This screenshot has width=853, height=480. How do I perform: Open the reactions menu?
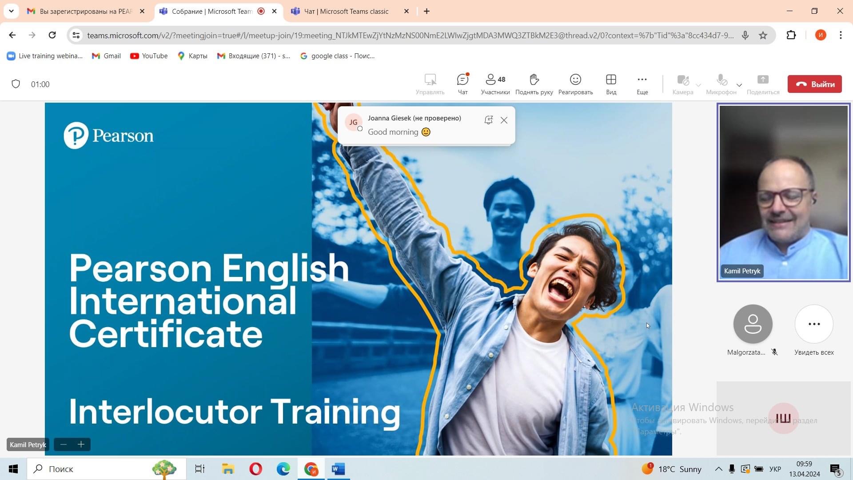[x=575, y=84]
